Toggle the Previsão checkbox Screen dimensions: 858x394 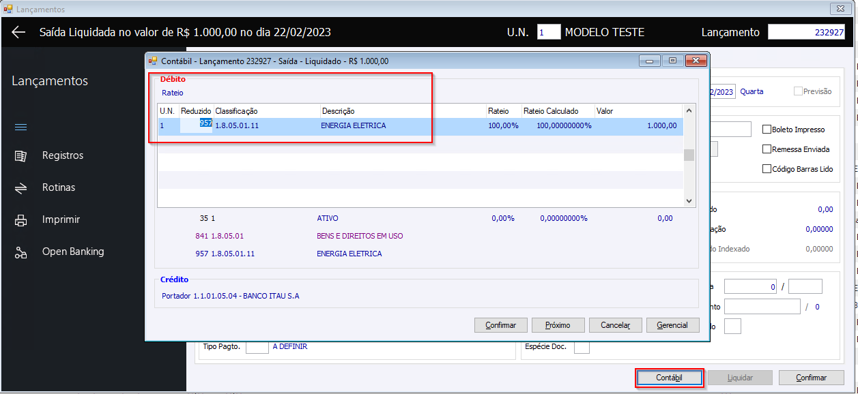(798, 91)
